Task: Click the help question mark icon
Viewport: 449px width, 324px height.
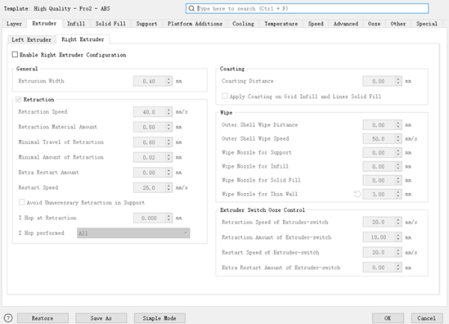Action: click(8, 317)
